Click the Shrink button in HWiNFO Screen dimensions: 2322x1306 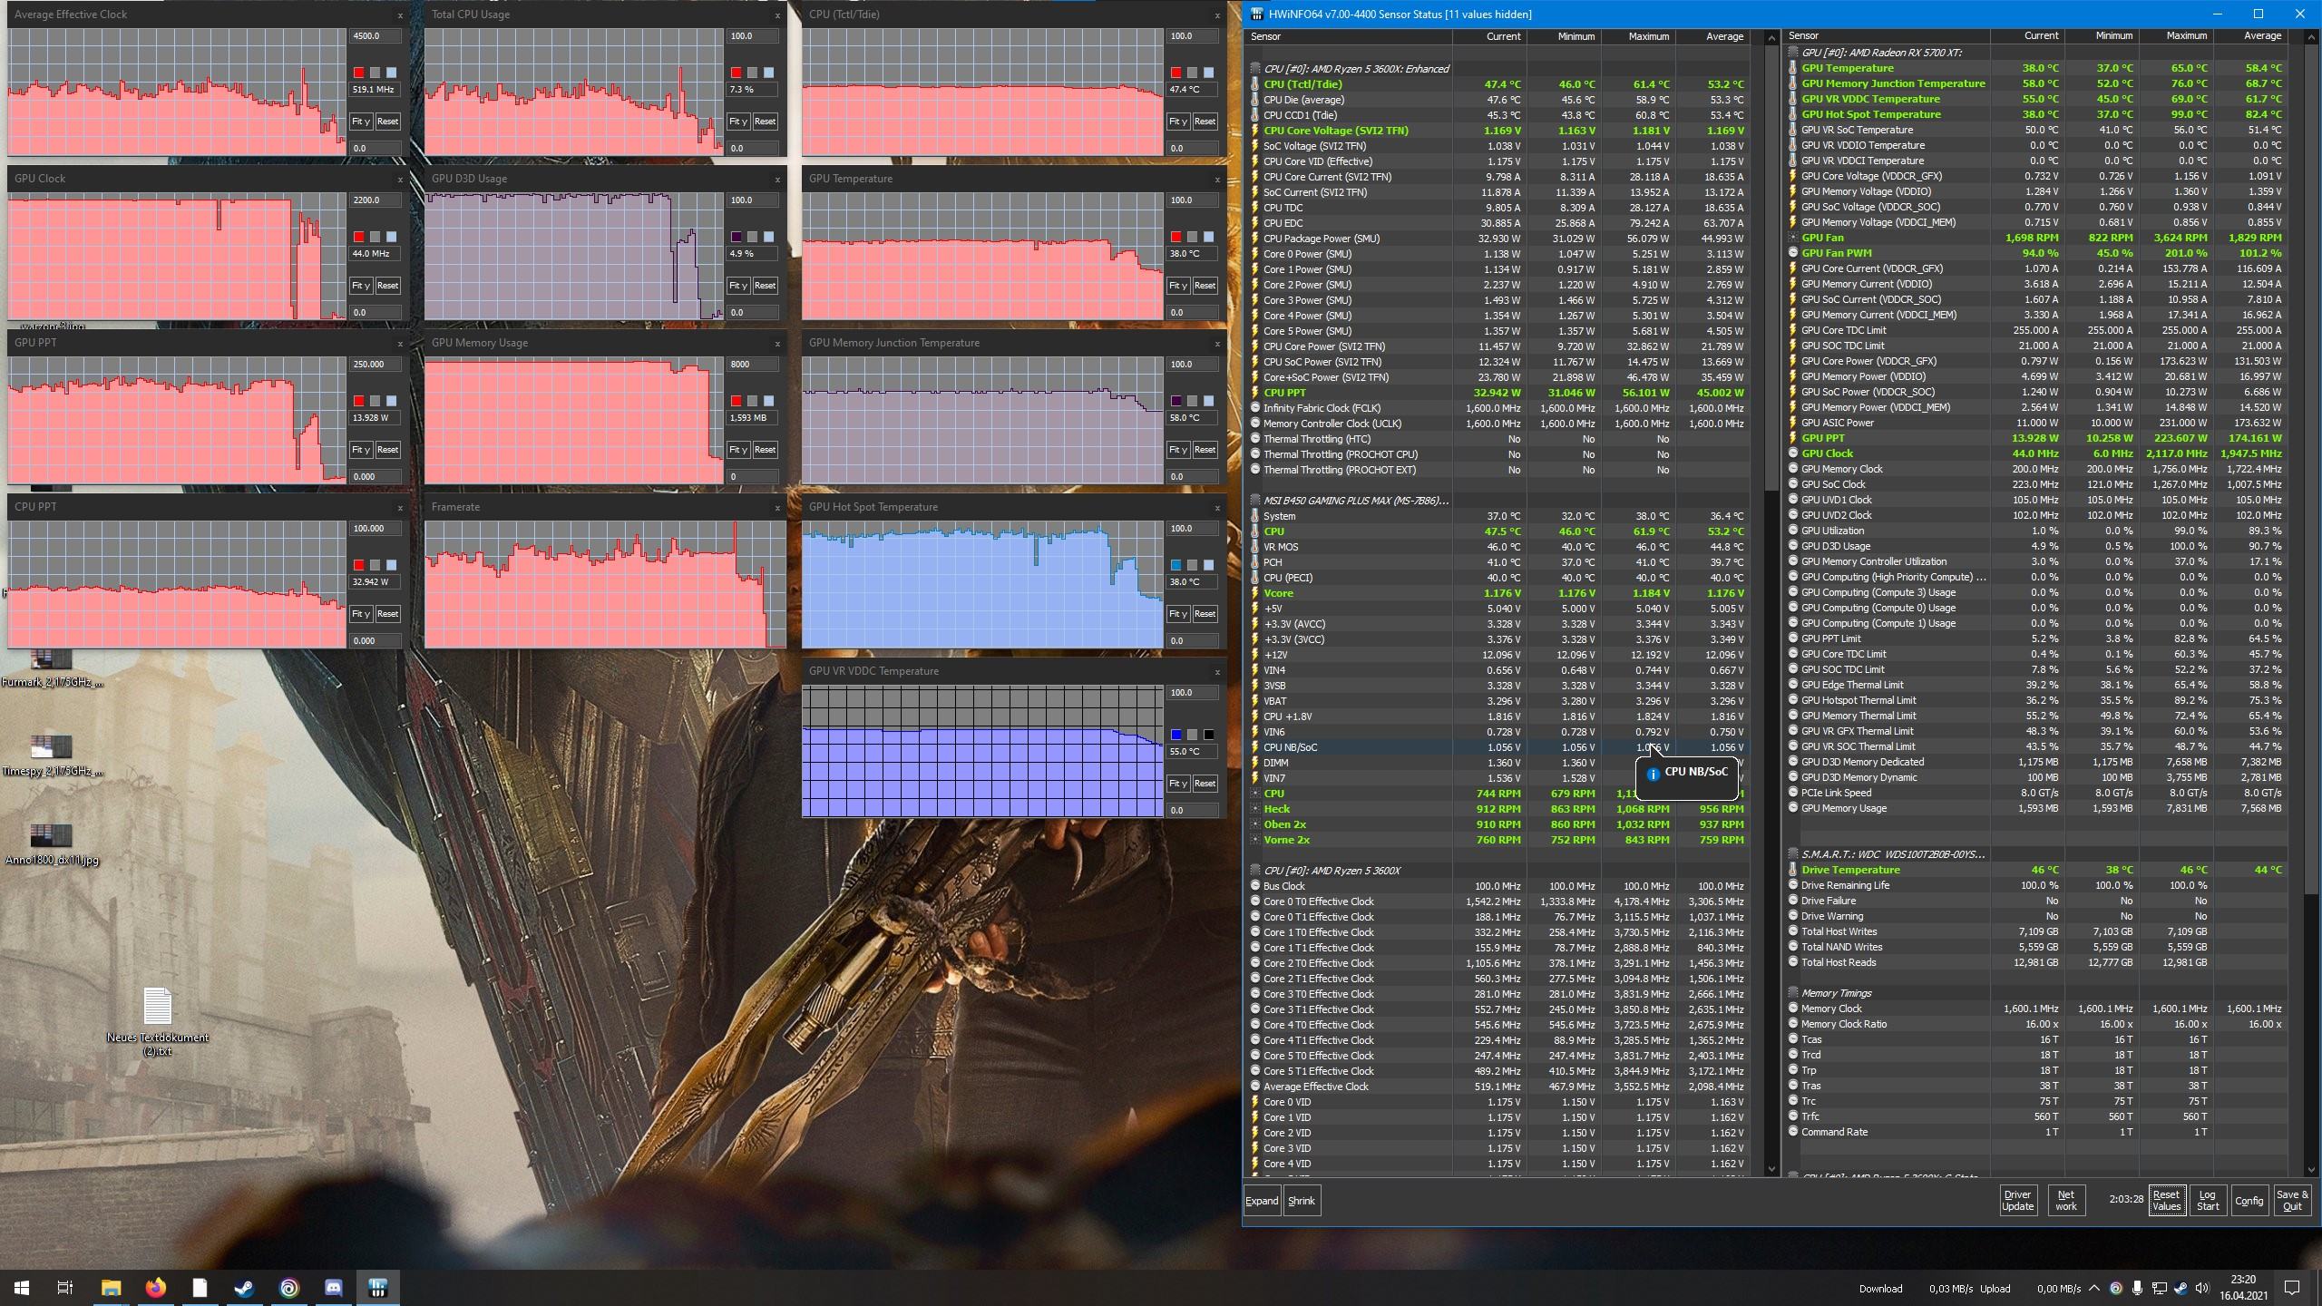pos(1301,1201)
